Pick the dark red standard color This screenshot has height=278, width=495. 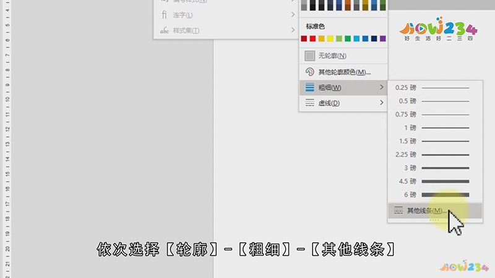pyautogui.click(x=304, y=38)
